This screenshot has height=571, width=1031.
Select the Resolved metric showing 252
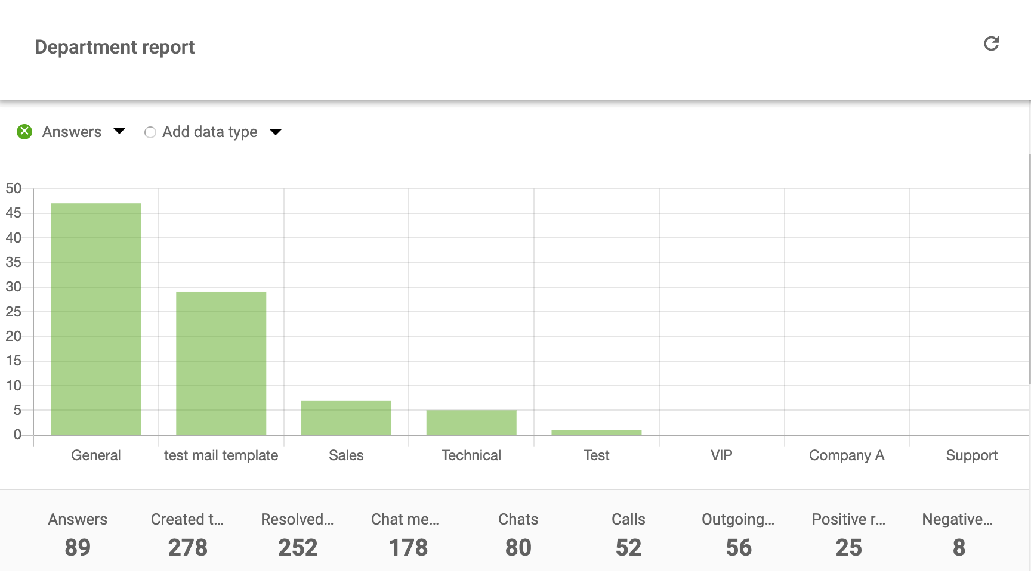[x=297, y=535]
